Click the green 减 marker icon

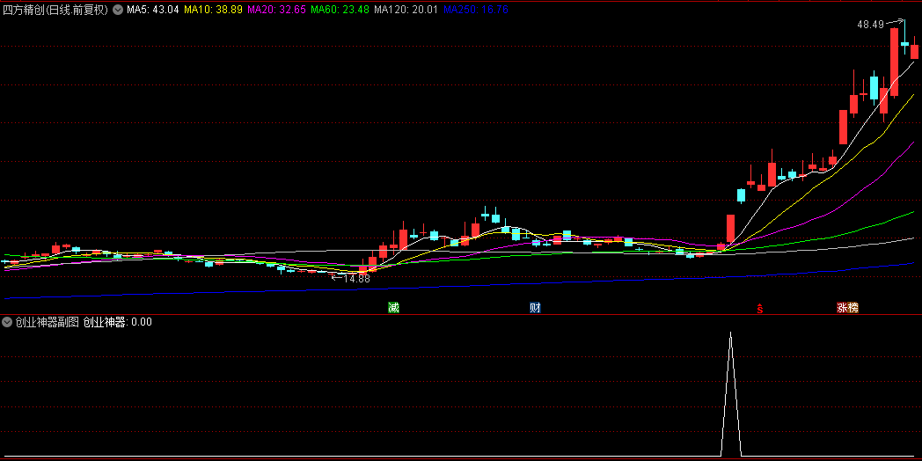[394, 308]
